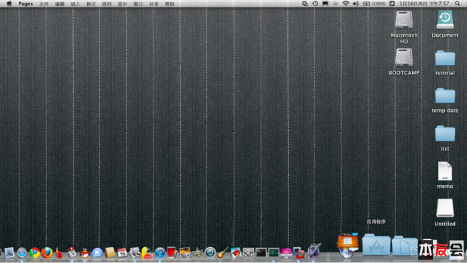Launch Safari from the Dock

[x=21, y=253]
